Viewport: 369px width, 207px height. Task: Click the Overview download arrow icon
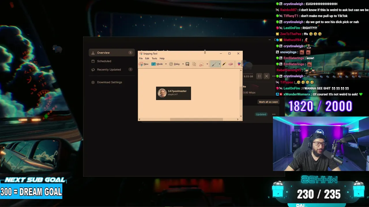coord(93,53)
